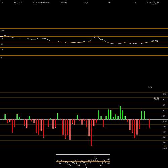This screenshot has width=168, height=168.
Task: Select the last red bar of the histogram
Action: 149,124
